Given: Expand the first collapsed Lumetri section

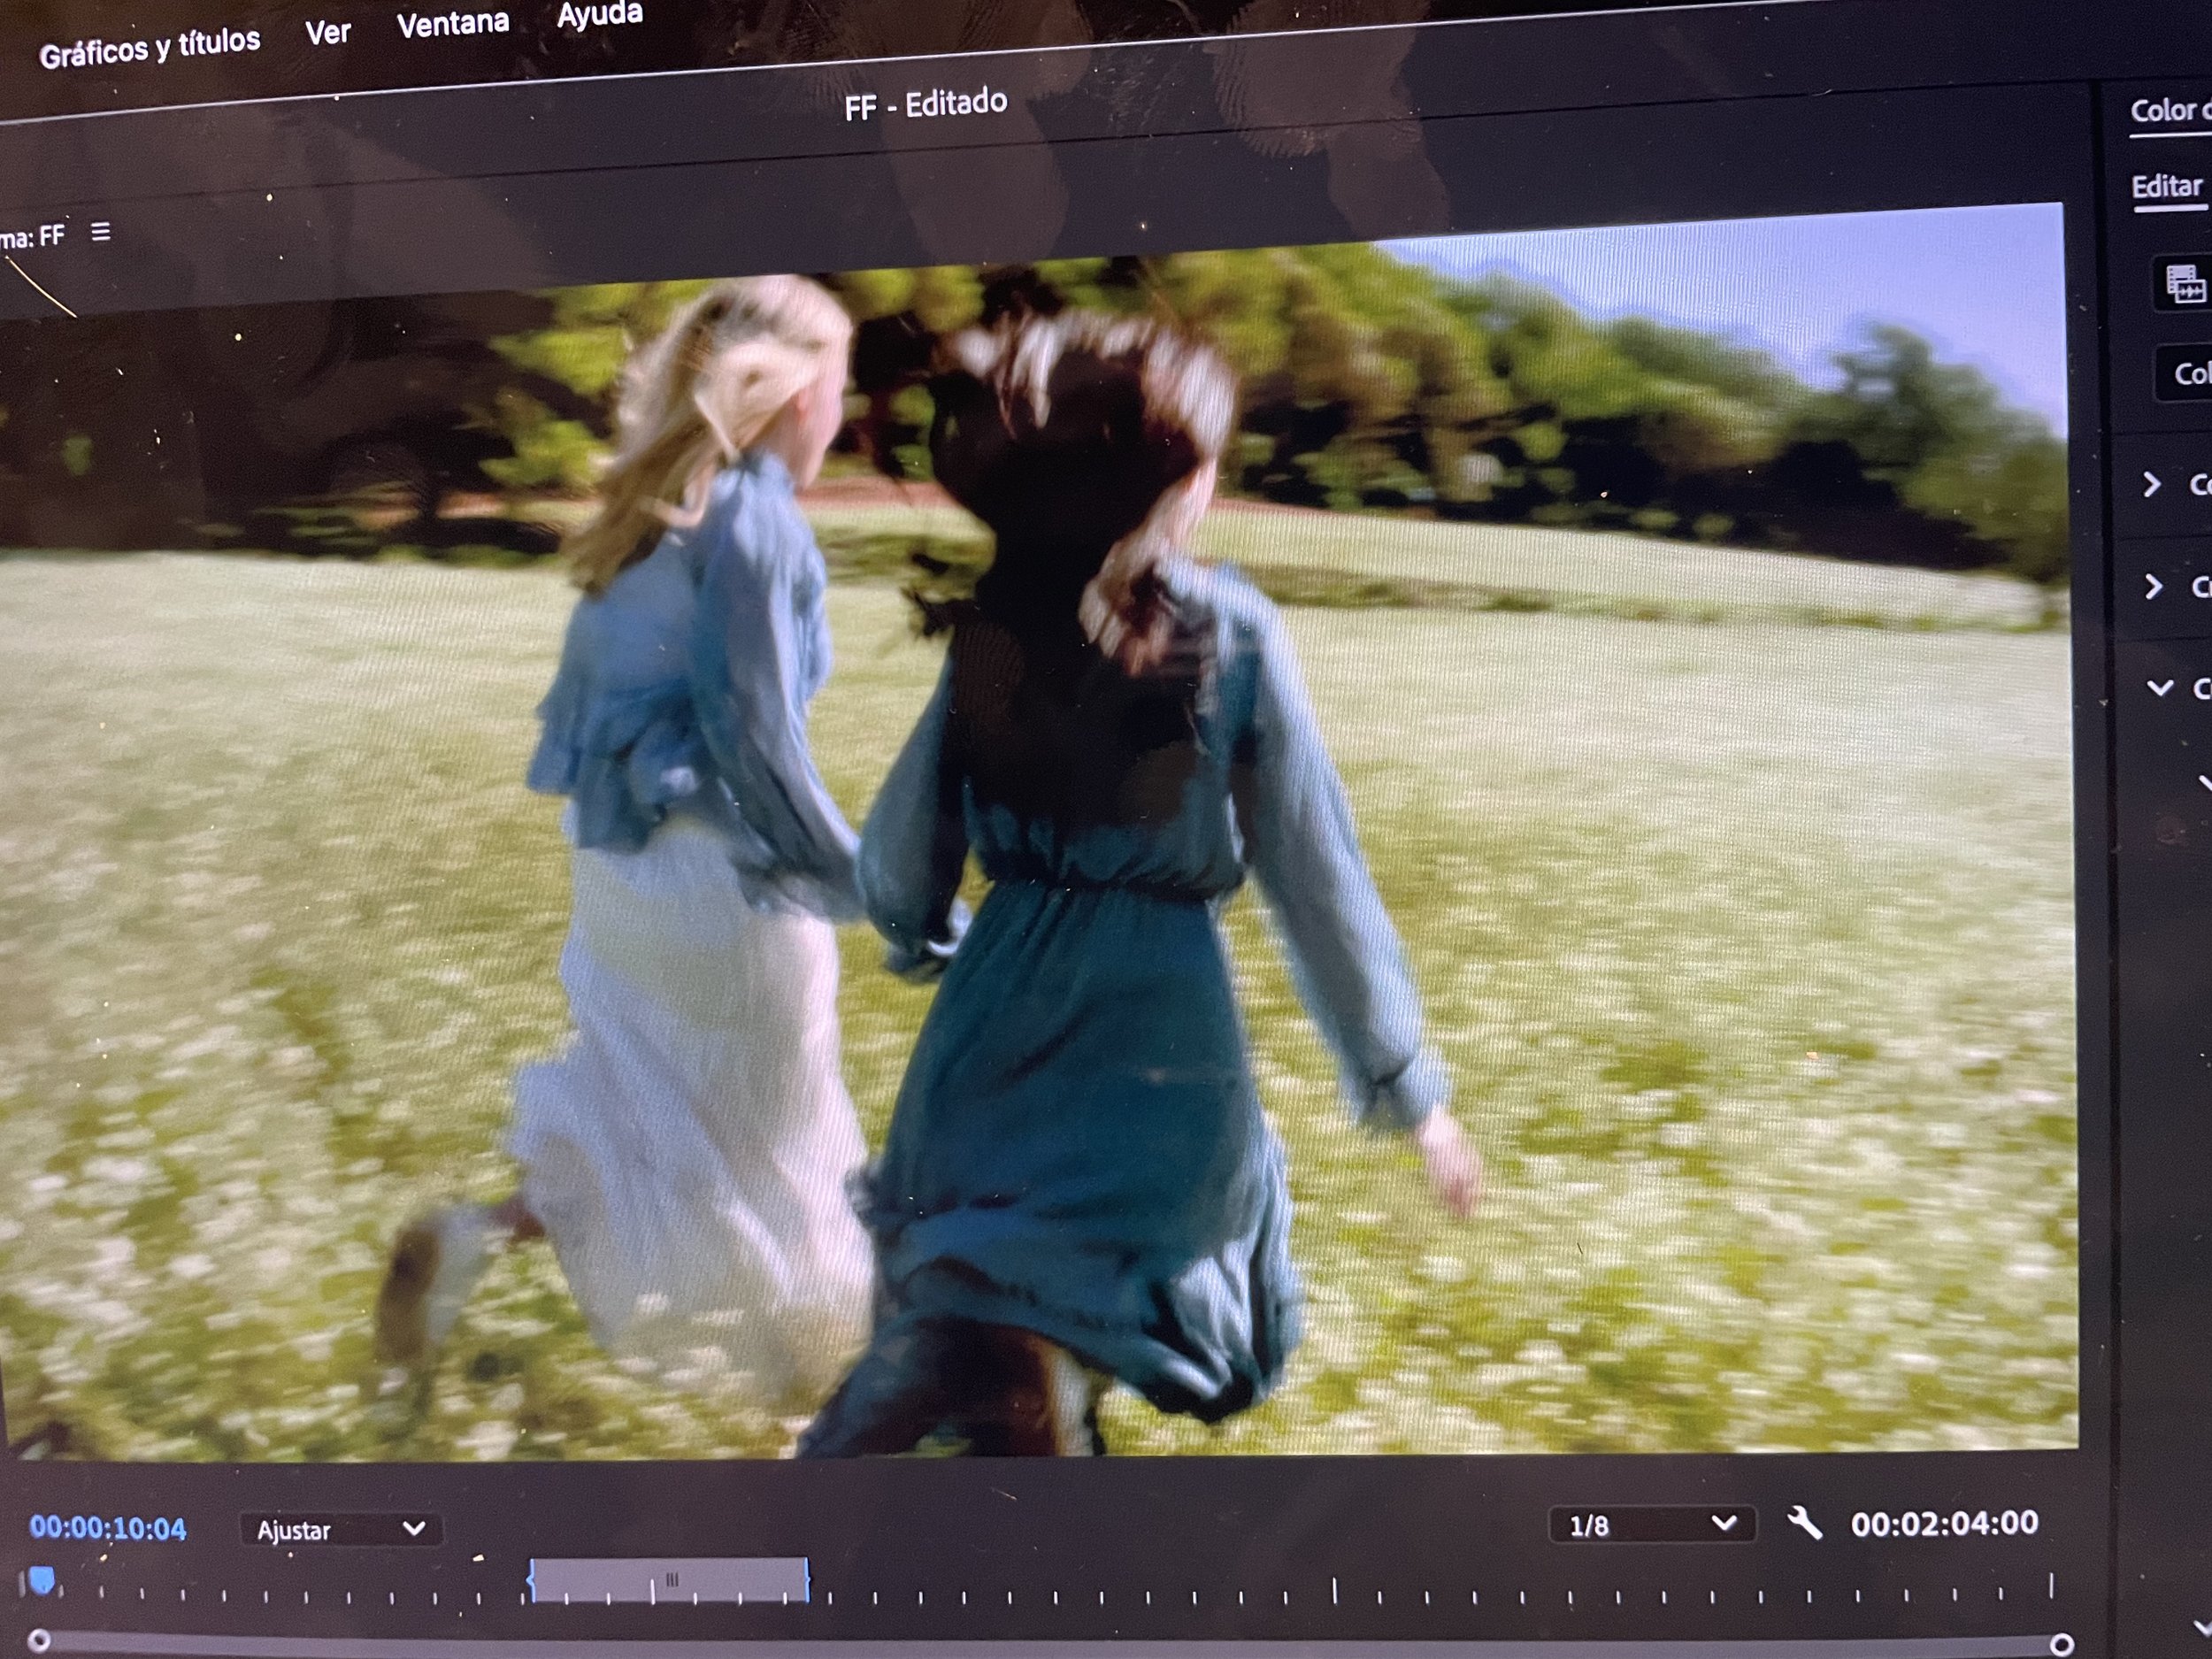Looking at the screenshot, I should pos(2153,485).
